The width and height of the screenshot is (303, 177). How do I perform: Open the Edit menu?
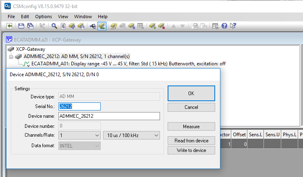[x=25, y=17]
